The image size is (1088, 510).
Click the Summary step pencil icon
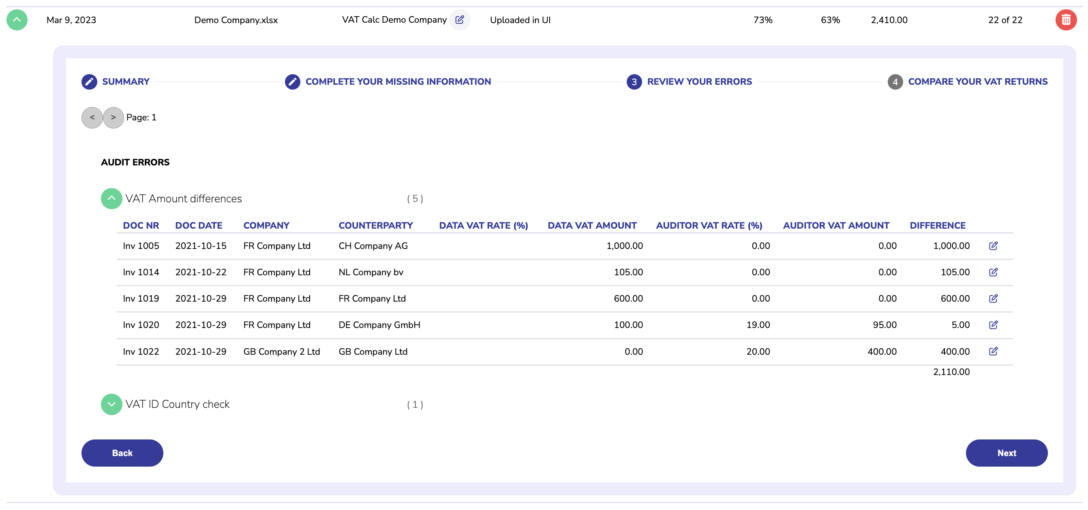[x=89, y=81]
